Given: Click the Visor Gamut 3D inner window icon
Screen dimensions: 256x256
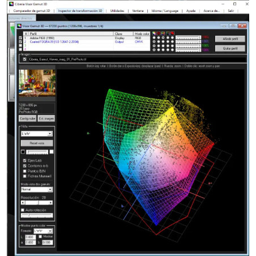Looking at the screenshot, I should pos(19,26).
